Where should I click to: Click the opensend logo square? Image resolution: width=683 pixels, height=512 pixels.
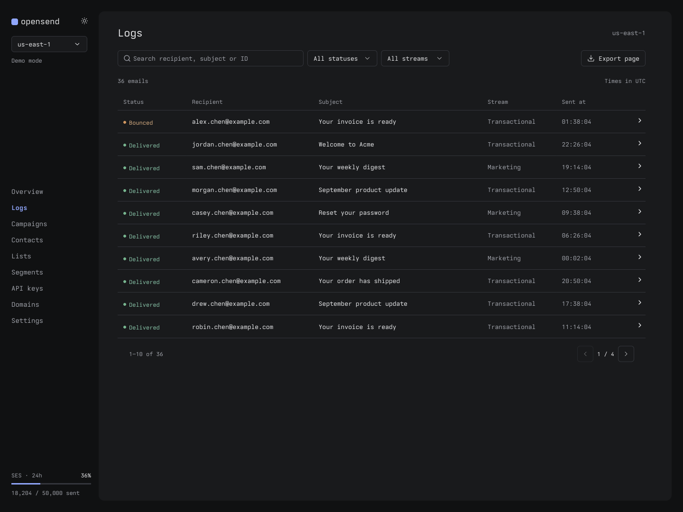15,21
